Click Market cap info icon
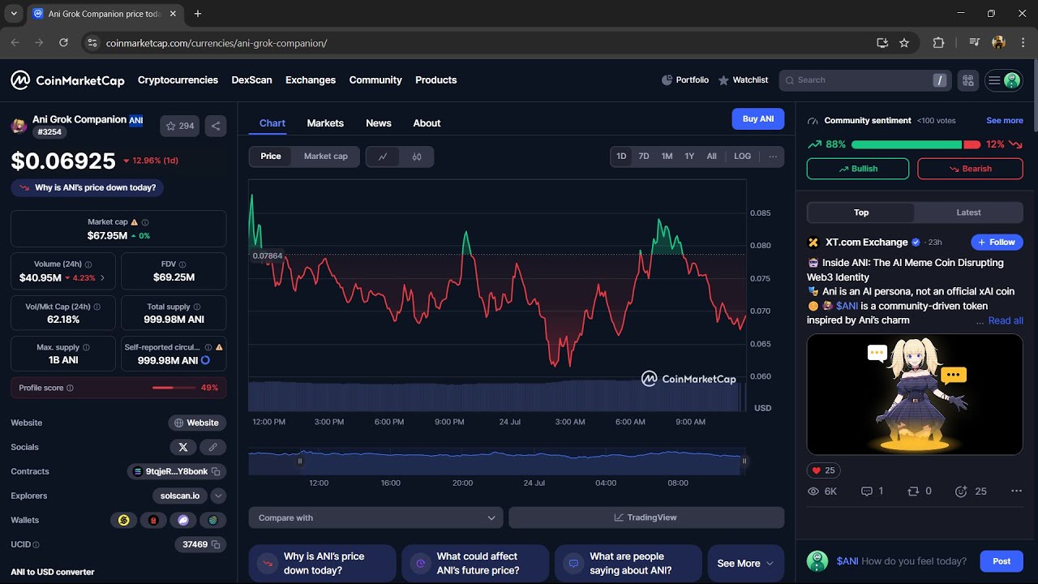Image resolution: width=1038 pixels, height=584 pixels. [145, 222]
